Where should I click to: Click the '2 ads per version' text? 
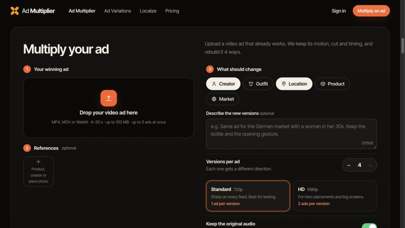point(314,204)
